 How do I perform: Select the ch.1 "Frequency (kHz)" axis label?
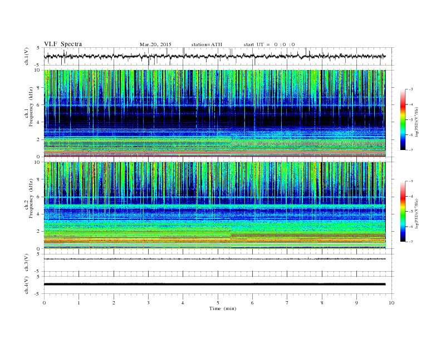click(31, 107)
